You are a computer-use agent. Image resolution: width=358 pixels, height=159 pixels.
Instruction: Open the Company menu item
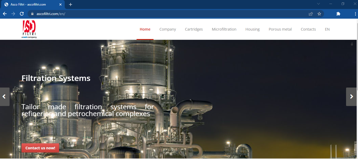point(168,29)
